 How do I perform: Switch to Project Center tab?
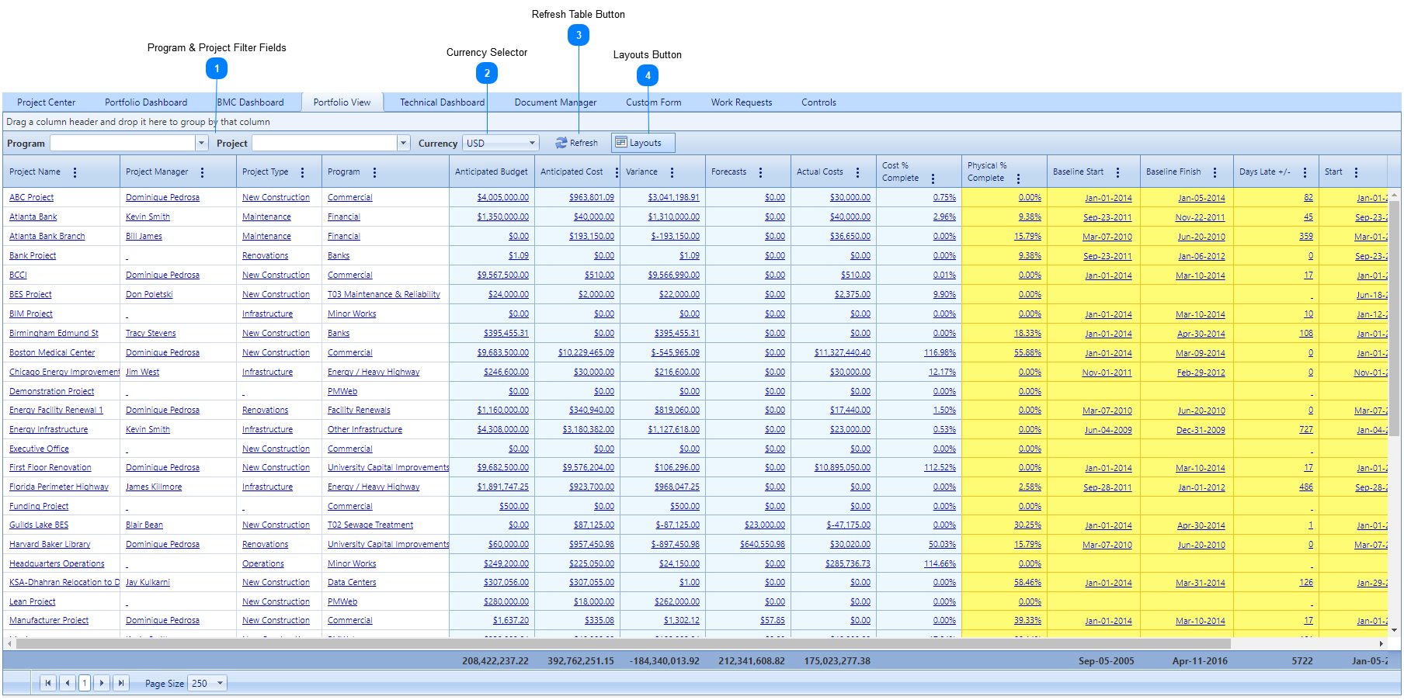pos(47,102)
